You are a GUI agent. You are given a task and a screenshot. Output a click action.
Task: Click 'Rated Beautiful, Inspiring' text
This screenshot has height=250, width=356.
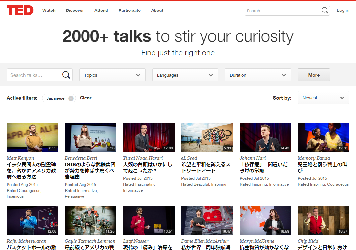204,184
